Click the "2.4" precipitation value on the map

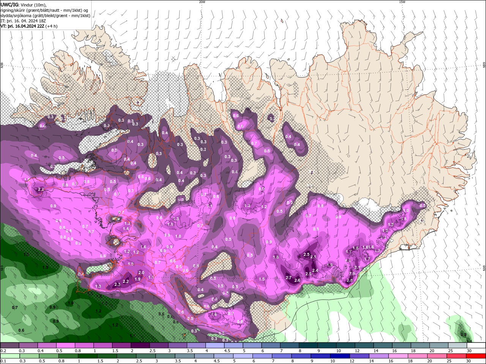[315, 270]
